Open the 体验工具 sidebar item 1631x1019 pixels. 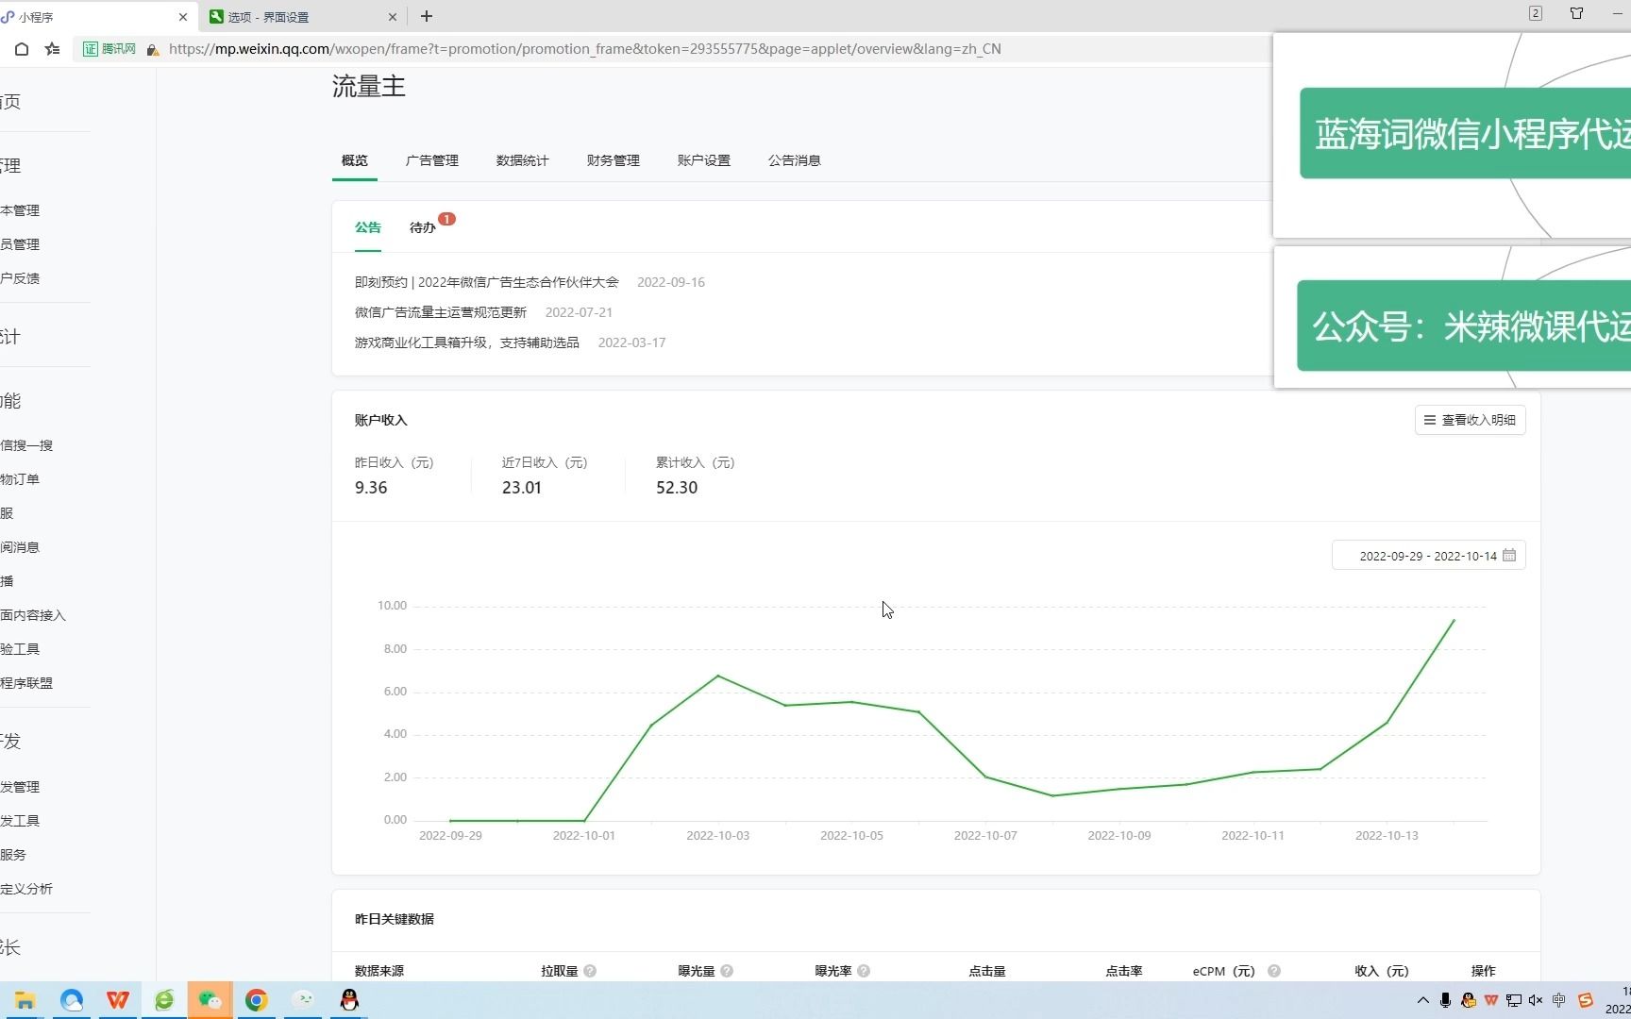pos(21,649)
